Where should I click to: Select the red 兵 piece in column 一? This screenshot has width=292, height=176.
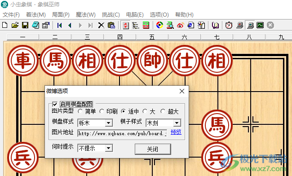23,158
